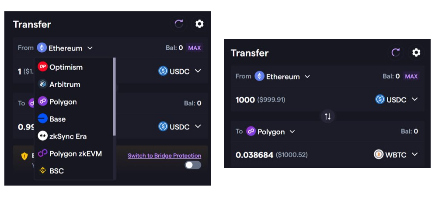
Task: Click the chain list scrollbar
Action: tap(114, 97)
